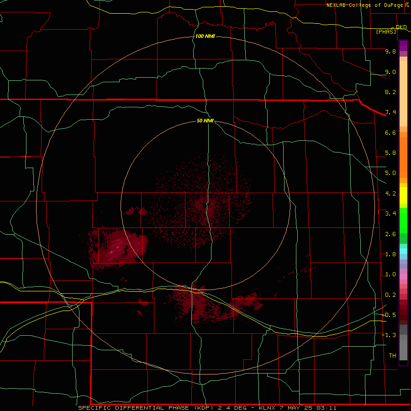The height and width of the screenshot is (411, 411).
Task: Click the -1.3 value on color scale
Action: pos(389,335)
